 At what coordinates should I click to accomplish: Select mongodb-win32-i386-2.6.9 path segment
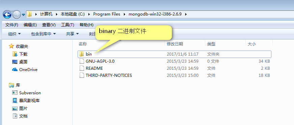[x=155, y=14]
